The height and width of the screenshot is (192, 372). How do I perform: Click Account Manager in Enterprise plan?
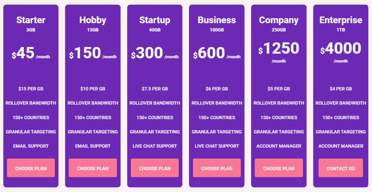coord(341,146)
